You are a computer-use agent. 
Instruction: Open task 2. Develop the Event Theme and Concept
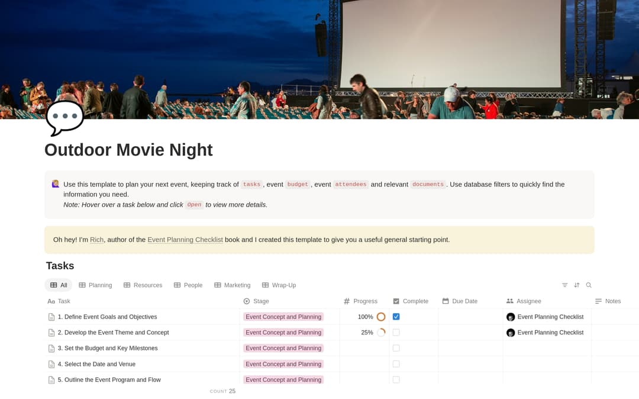click(x=113, y=333)
